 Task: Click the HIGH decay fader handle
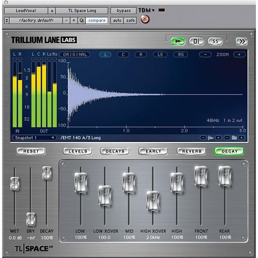click(x=176, y=183)
